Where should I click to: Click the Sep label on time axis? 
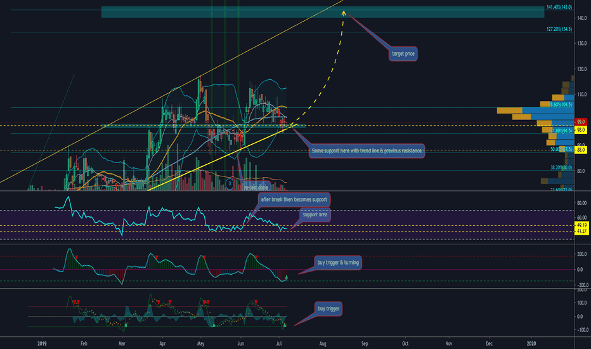click(x=365, y=344)
